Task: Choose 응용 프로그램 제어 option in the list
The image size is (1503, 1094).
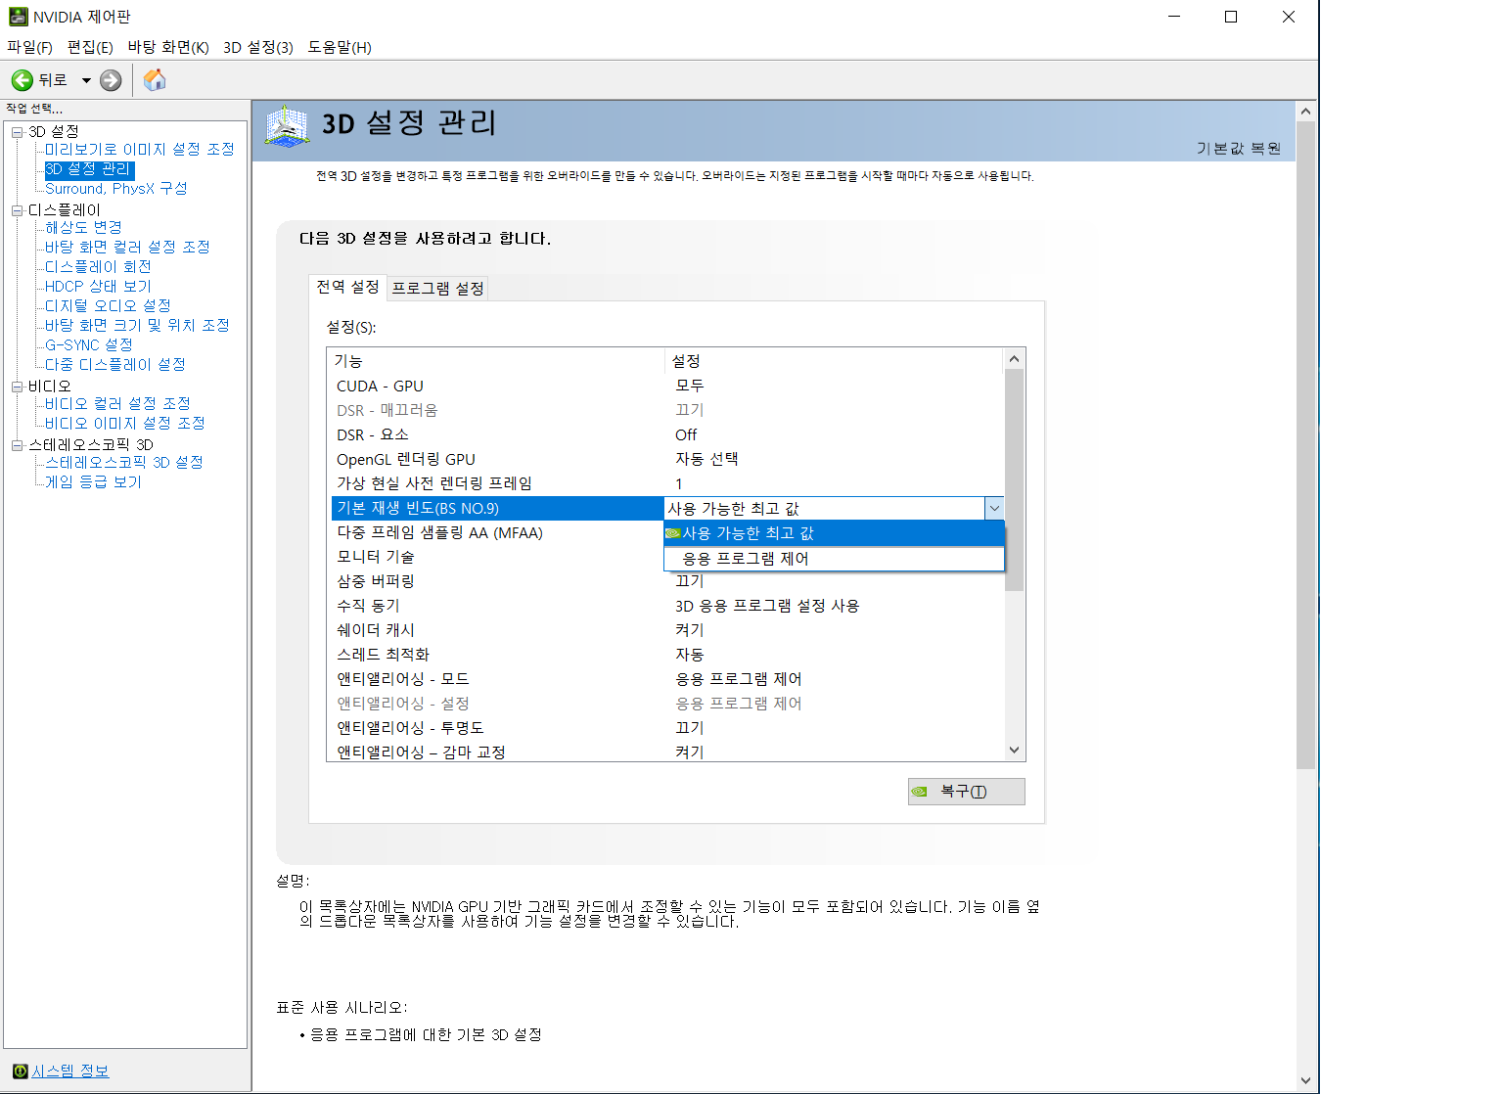Action: coord(834,559)
